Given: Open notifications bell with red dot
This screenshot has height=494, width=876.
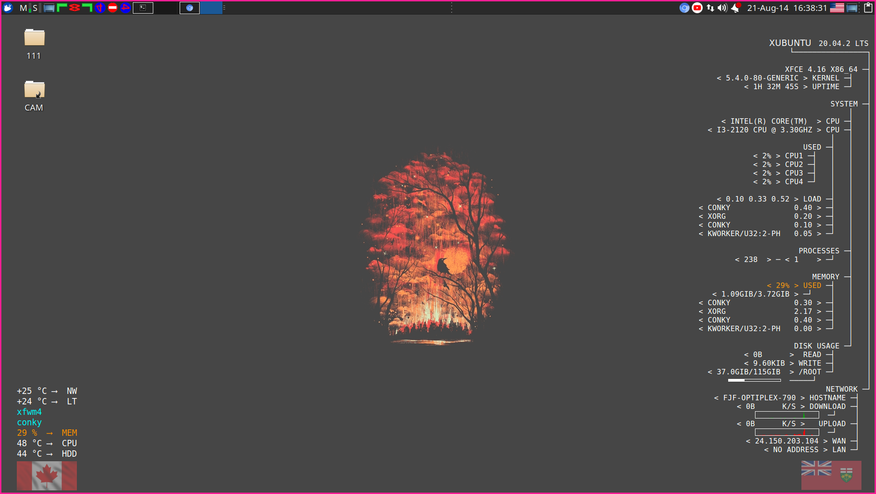Looking at the screenshot, I should [x=736, y=8].
